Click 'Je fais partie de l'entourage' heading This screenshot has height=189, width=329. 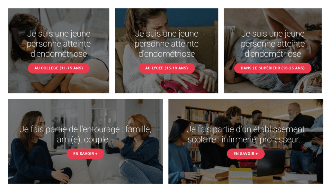(85, 134)
